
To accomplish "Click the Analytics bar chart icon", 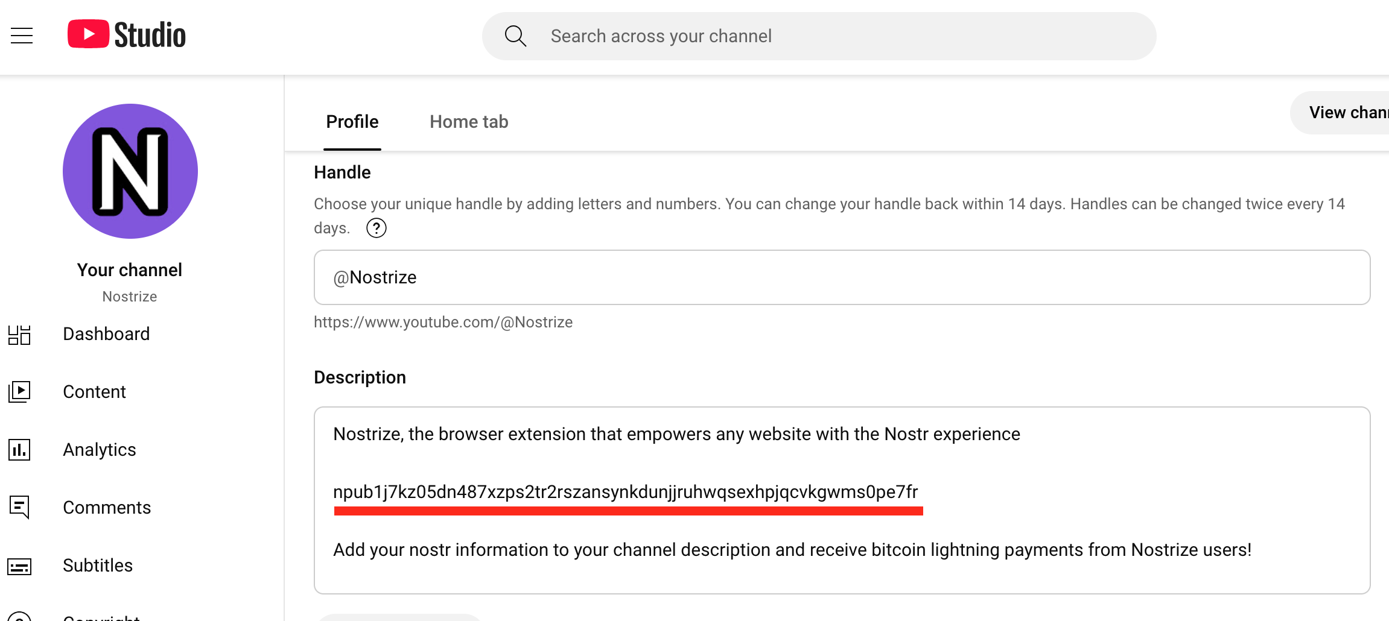I will click(19, 450).
